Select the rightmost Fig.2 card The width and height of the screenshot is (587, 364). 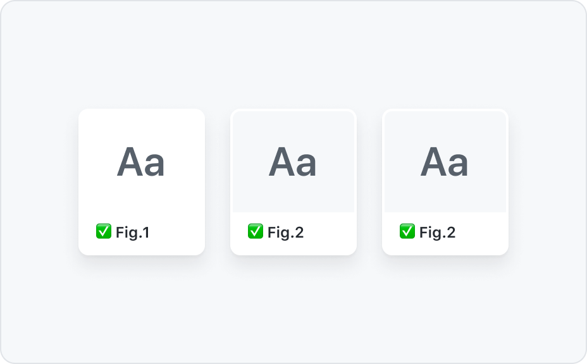click(445, 182)
